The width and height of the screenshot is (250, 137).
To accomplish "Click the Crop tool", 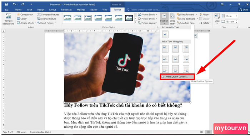I will (x=217, y=19).
